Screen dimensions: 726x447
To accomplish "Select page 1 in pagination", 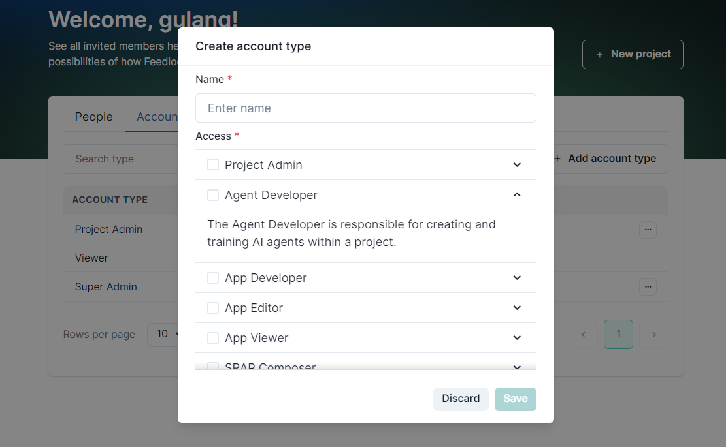I will pyautogui.click(x=618, y=335).
